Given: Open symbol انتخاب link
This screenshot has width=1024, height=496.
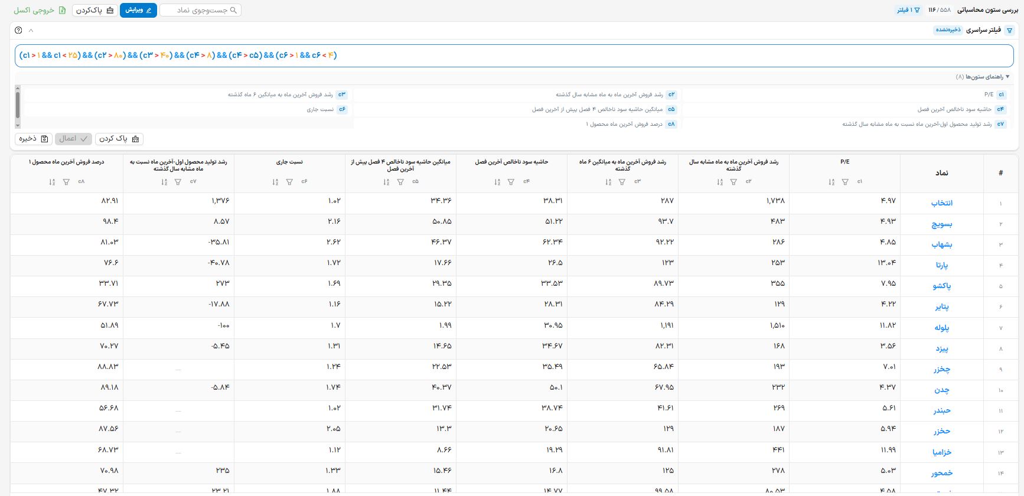Looking at the screenshot, I should pyautogui.click(x=942, y=203).
